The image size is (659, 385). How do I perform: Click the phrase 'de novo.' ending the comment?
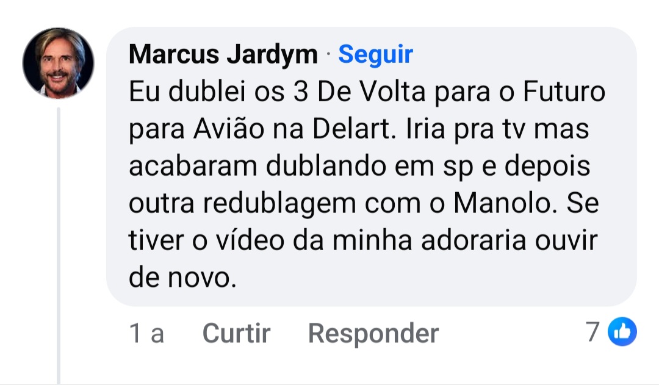coord(183,278)
